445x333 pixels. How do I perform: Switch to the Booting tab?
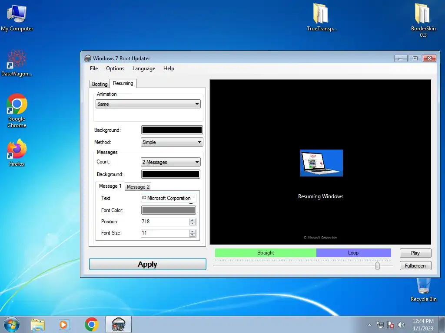[100, 84]
